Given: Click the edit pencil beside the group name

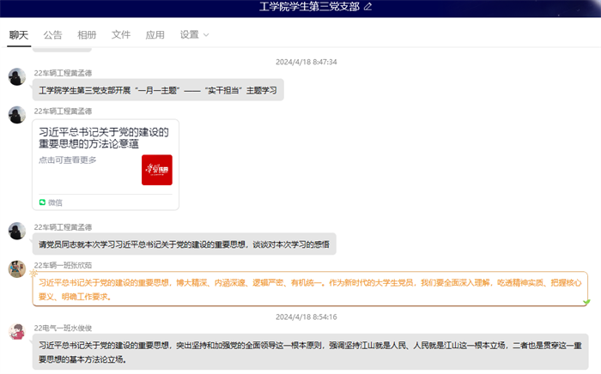Looking at the screenshot, I should (368, 7).
